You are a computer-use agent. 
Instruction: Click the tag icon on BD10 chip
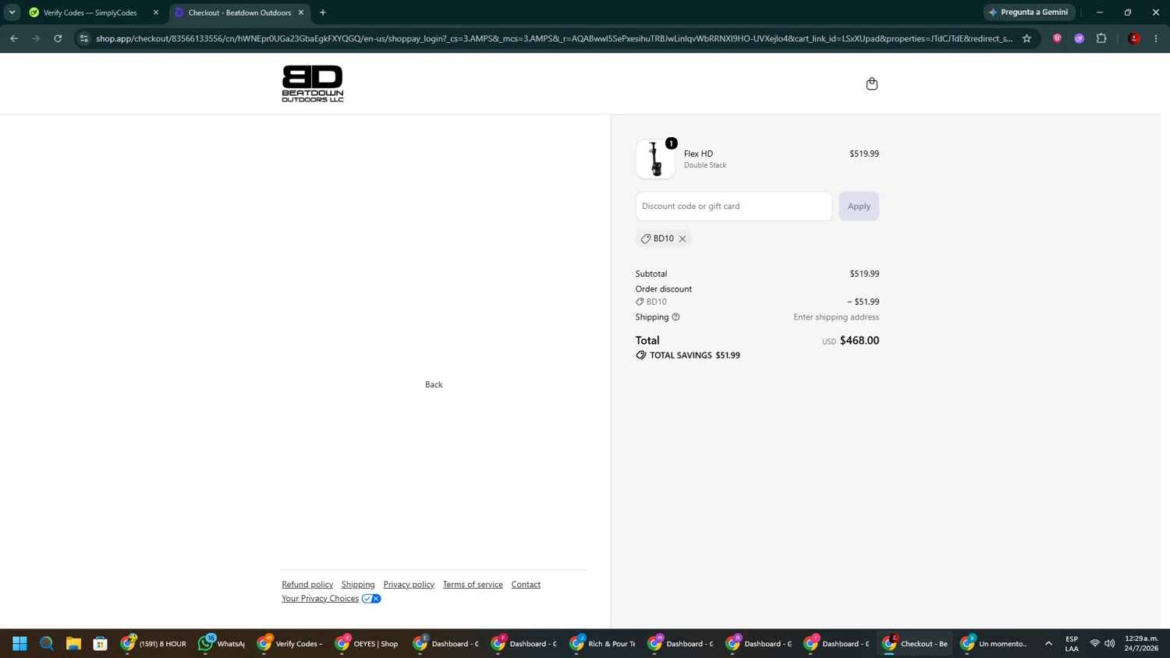click(646, 239)
